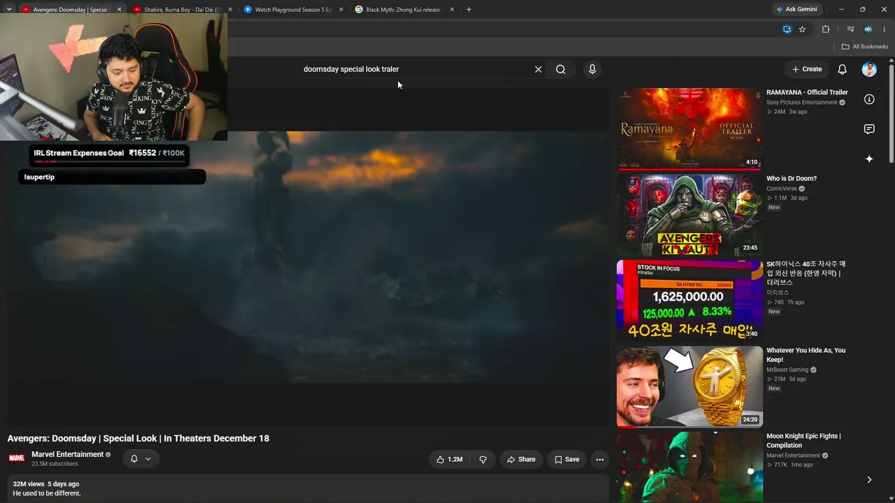
Task: Click the magnifier search button
Action: 561,69
